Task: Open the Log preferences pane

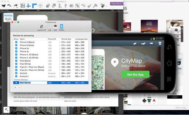Action: (x=49, y=28)
